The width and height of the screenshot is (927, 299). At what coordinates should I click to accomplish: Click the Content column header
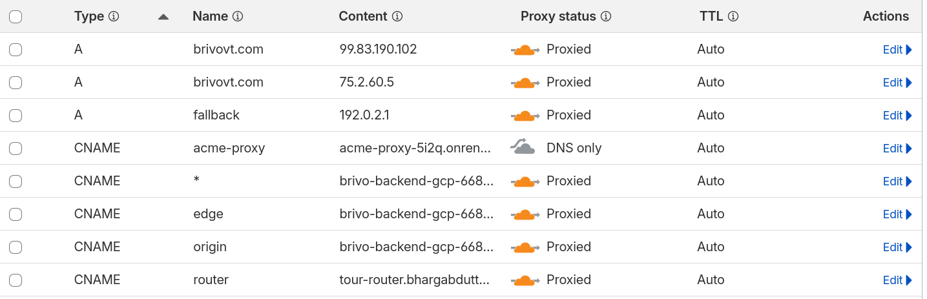click(x=363, y=17)
